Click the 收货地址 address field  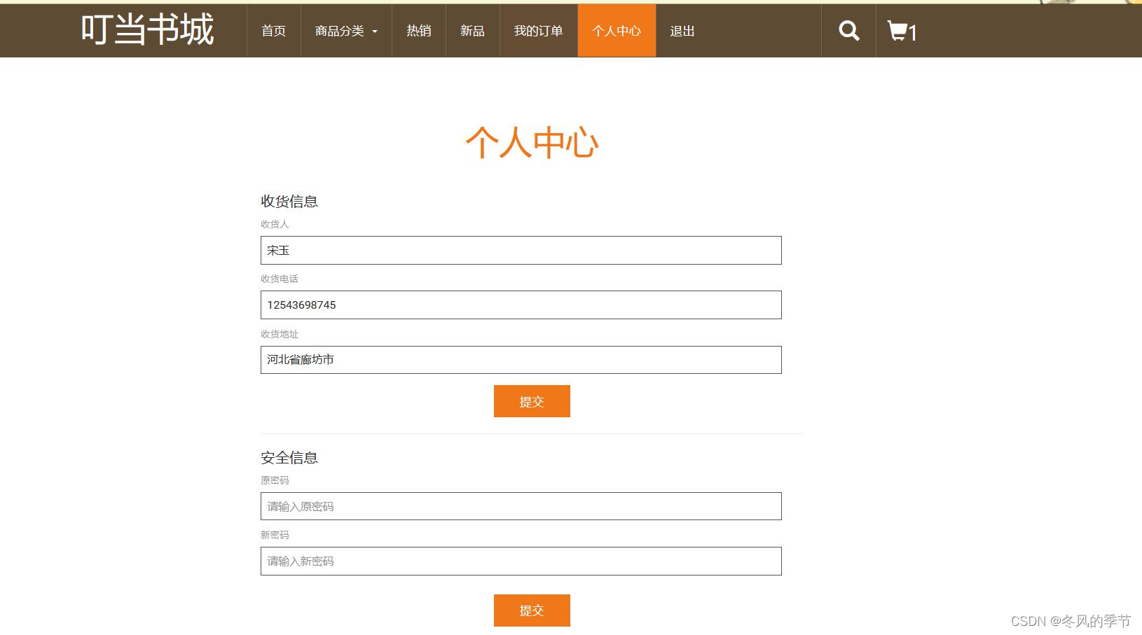[521, 360]
